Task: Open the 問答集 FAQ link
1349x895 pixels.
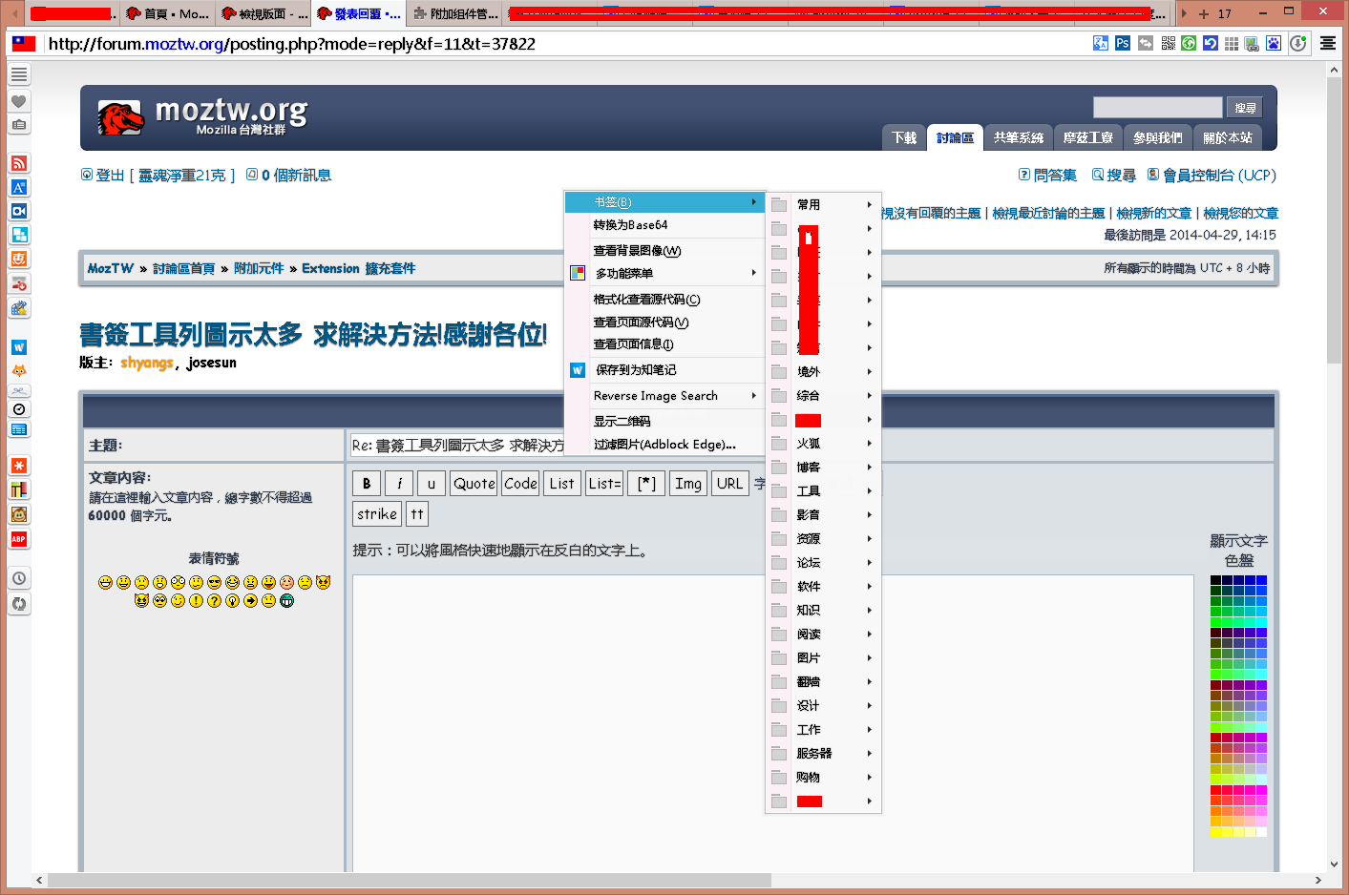Action: point(1054,176)
